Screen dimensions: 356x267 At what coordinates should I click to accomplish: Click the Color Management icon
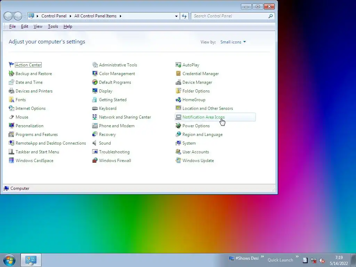(x=95, y=74)
